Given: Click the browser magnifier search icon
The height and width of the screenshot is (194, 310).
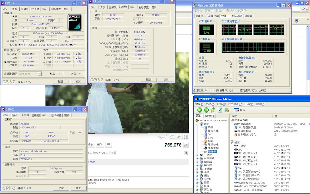Looking at the screenshot, I should [303, 9].
